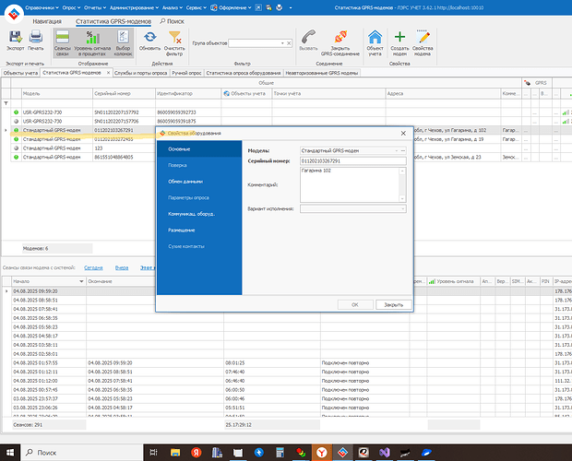Image resolution: width=572 pixels, height=461 pixels.
Task: Open Неавторизованные GPRS модемы tab
Action: pos(322,73)
